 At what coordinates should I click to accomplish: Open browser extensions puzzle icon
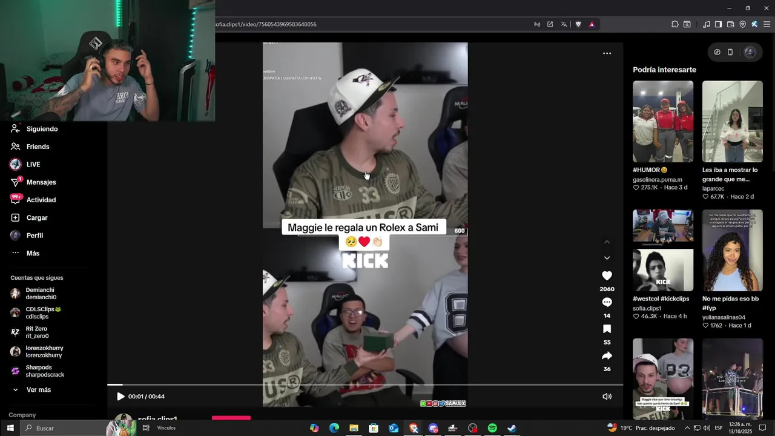pyautogui.click(x=675, y=24)
